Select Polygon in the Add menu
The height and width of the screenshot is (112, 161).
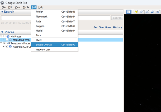point(54,26)
